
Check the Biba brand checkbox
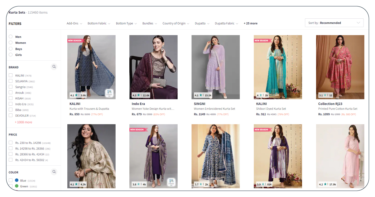[11, 110]
